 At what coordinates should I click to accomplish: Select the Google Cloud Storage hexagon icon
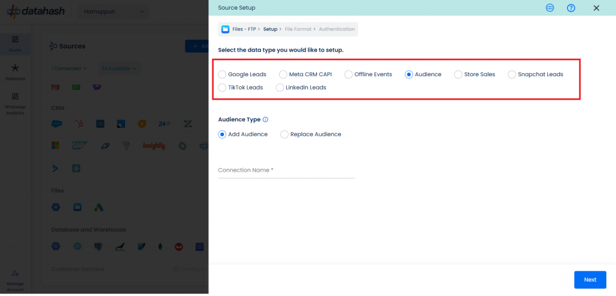(56, 207)
